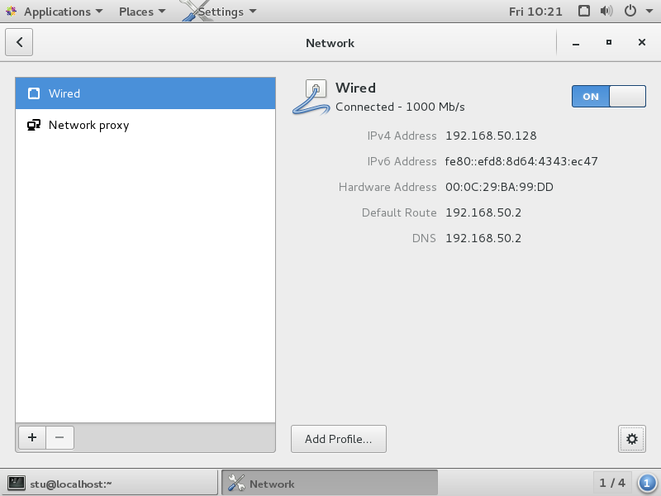Viewport: 661px width, 496px height.
Task: Click the back arrow in the header
Action: (x=19, y=42)
